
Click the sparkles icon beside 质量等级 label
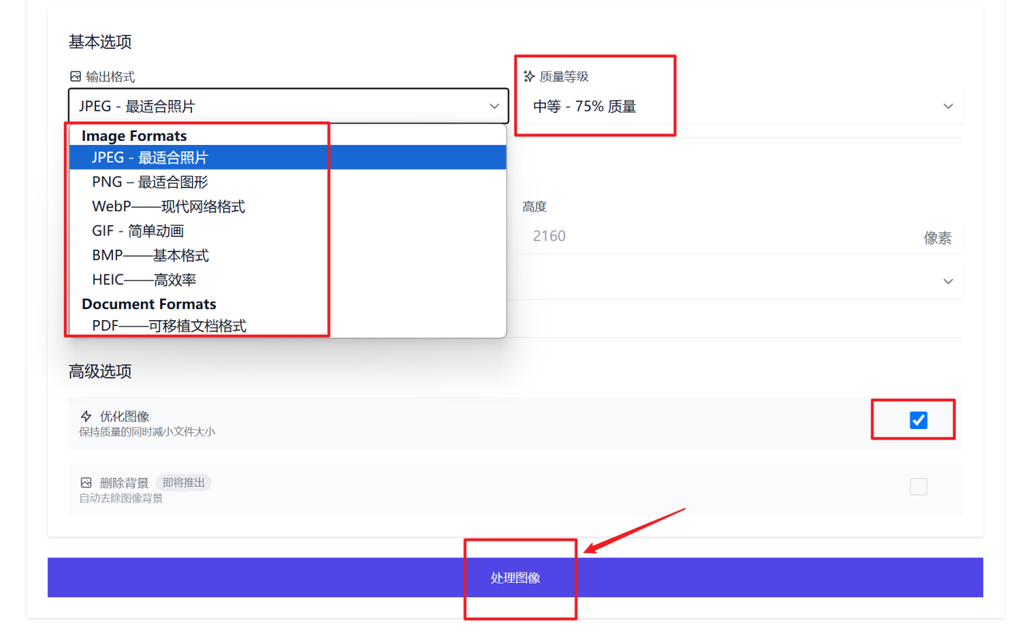(x=529, y=76)
